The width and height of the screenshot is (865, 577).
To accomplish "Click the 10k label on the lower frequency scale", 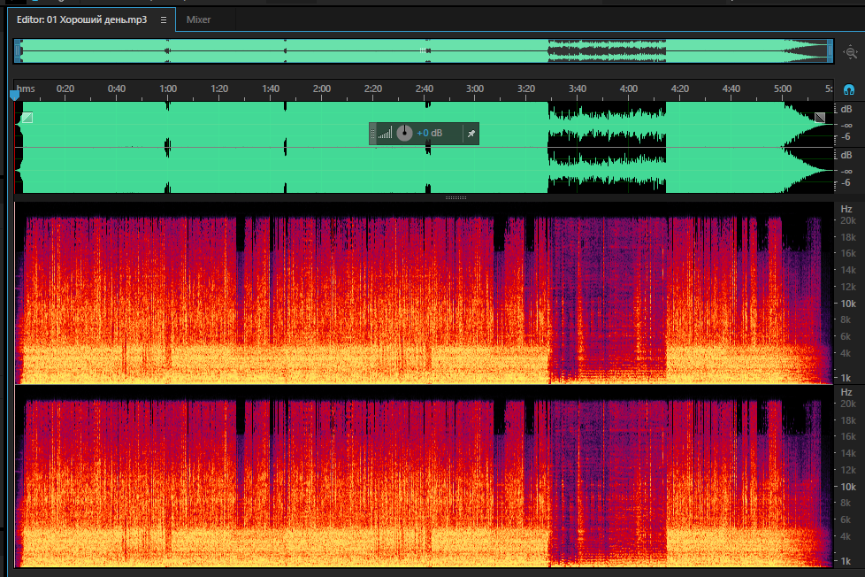I will pyautogui.click(x=848, y=487).
